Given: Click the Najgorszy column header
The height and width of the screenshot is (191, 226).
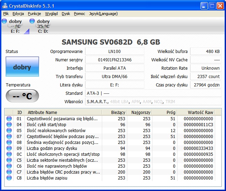Looking at the screenshot, I should 140,112.
